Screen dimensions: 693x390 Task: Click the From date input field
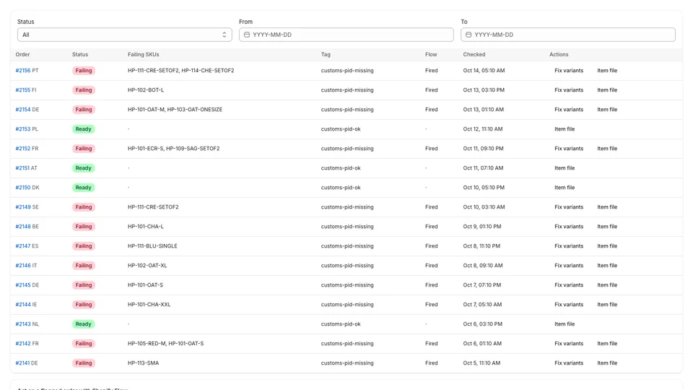click(x=346, y=35)
